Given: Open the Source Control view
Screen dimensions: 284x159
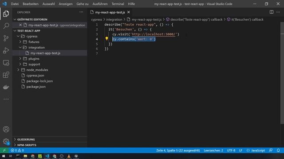Looking at the screenshot, I should coord(6,38).
